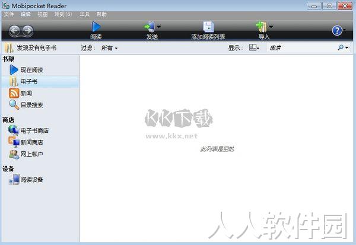Select 阅读设备 under devices
Image resolution: width=356 pixels, height=245 pixels.
(x=26, y=180)
